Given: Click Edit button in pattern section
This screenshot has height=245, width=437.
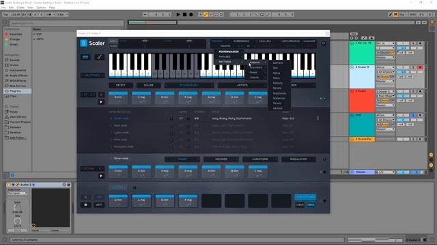Looking at the screenshot, I should click(x=99, y=205).
